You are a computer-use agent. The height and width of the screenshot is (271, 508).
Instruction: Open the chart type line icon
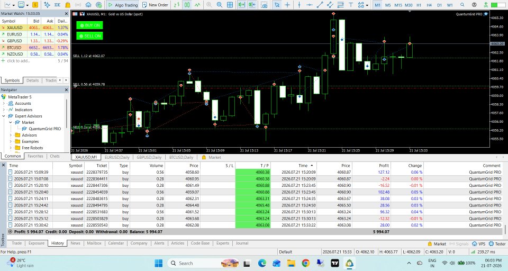click(x=7, y=5)
